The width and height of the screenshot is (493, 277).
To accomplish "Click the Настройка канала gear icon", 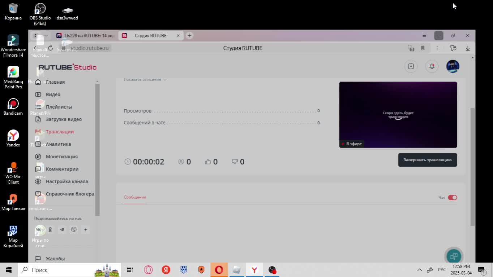I will (38, 181).
